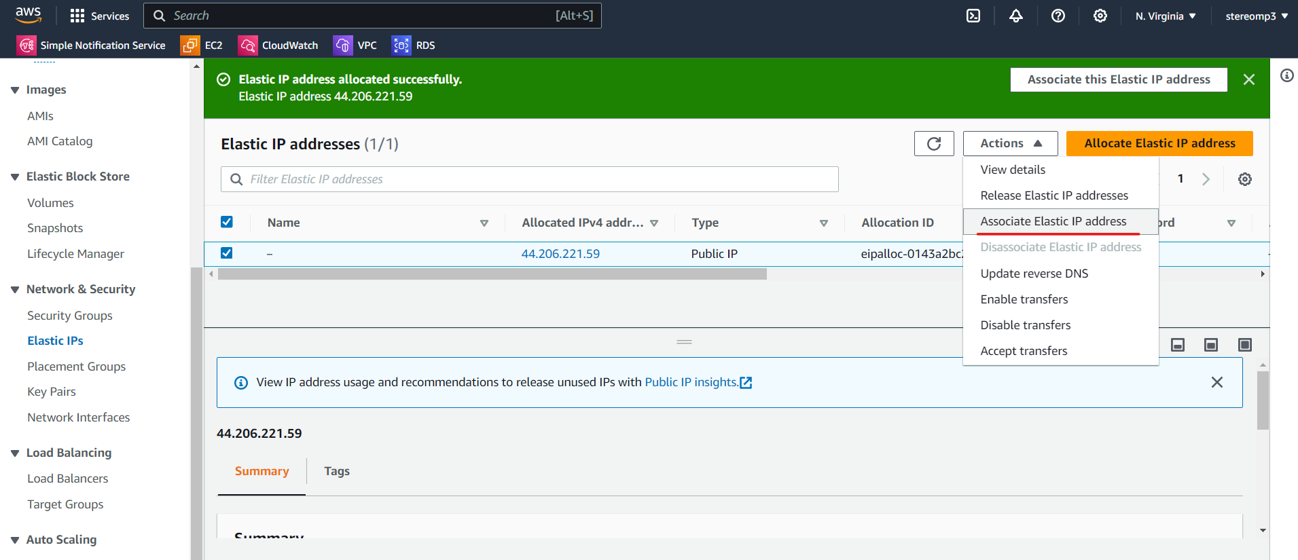Viewport: 1298px width, 560px height.
Task: Dismiss the green success banner
Action: (1248, 79)
